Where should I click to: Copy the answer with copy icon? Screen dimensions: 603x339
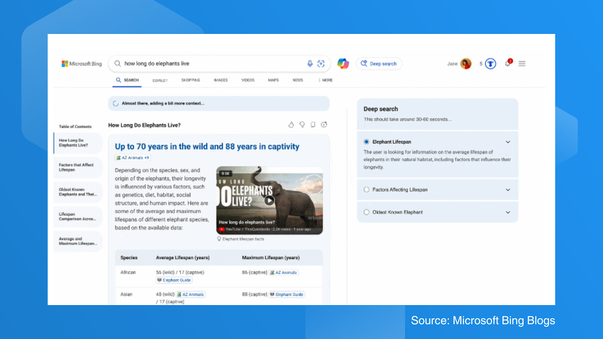[x=313, y=125]
